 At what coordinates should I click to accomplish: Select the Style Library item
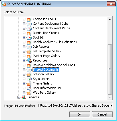click(41, 79)
